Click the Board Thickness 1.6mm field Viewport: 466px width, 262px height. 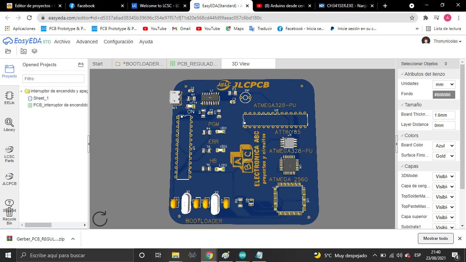pyautogui.click(x=444, y=115)
